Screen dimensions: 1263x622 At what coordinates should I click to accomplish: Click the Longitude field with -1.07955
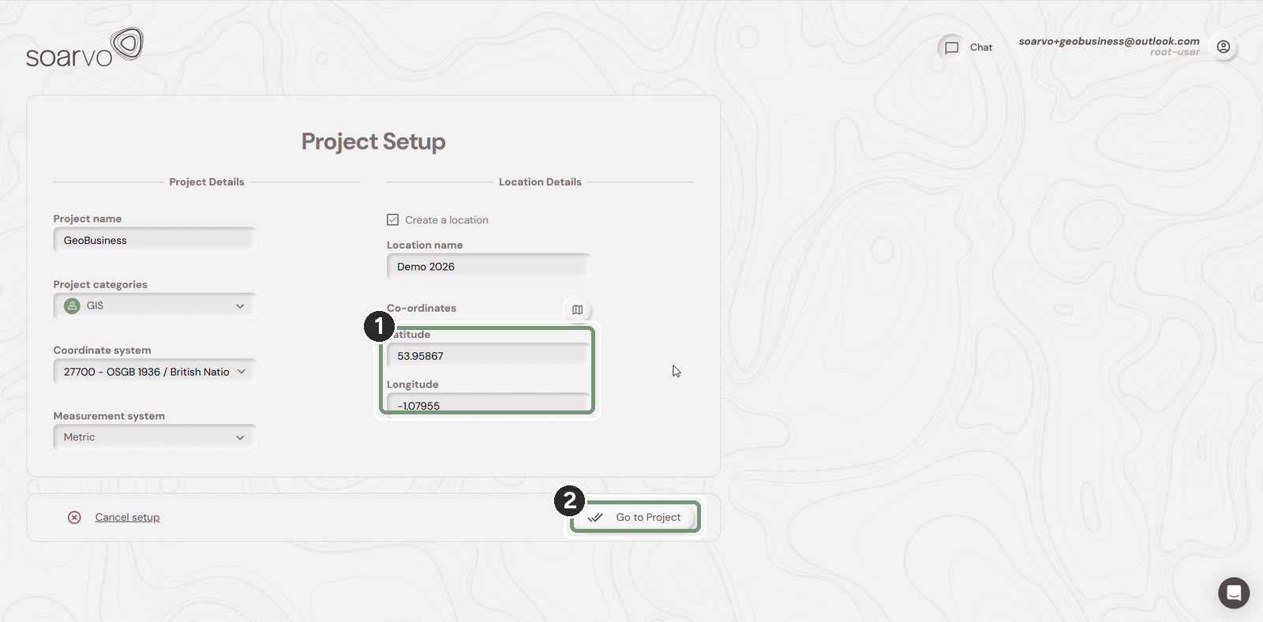pyautogui.click(x=488, y=403)
